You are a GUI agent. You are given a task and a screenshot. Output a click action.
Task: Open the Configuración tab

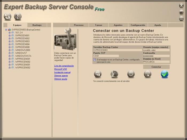pyautogui.click(x=138, y=25)
